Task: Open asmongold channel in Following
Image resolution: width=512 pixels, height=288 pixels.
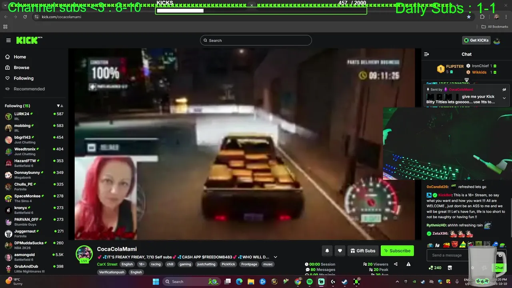Action: (34, 257)
